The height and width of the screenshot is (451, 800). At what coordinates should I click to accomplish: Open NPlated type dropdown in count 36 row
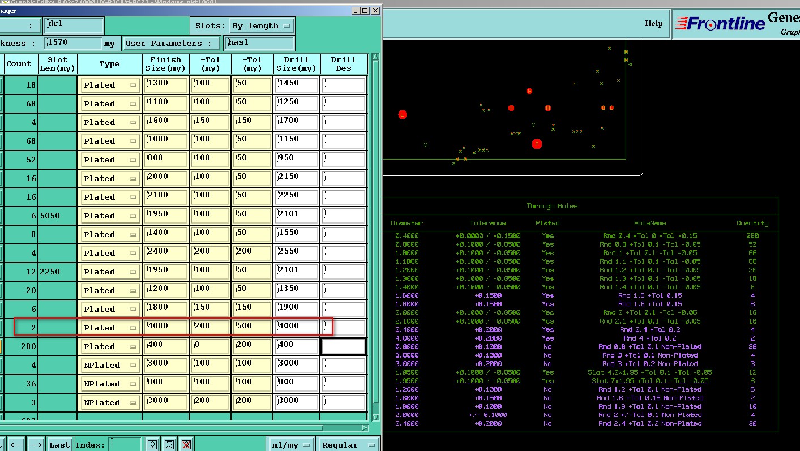click(x=110, y=384)
